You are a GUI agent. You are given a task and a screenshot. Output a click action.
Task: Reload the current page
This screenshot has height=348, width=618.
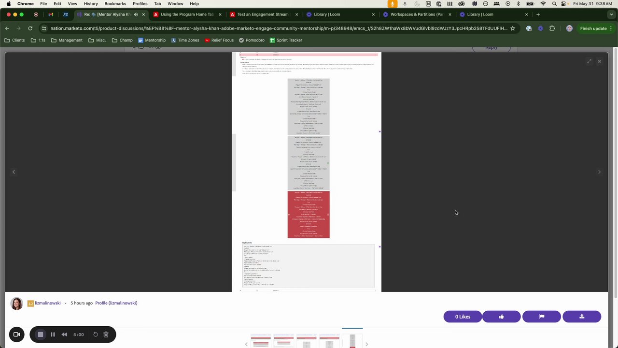coord(30,29)
